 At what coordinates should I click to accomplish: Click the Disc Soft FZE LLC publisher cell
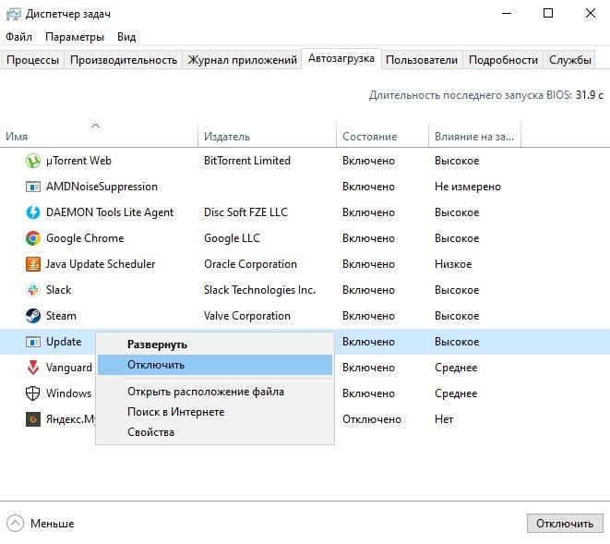point(245,212)
